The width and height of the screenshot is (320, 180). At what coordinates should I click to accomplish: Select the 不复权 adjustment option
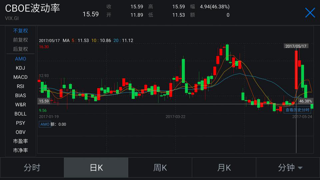21,31
